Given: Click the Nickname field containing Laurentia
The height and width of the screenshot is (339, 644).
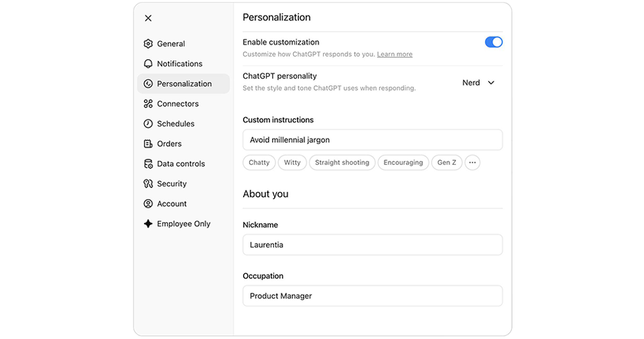Looking at the screenshot, I should (372, 244).
